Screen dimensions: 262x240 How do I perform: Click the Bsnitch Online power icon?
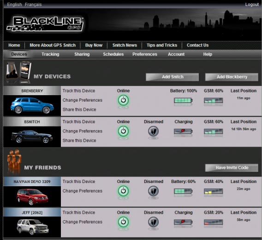[x=123, y=131]
